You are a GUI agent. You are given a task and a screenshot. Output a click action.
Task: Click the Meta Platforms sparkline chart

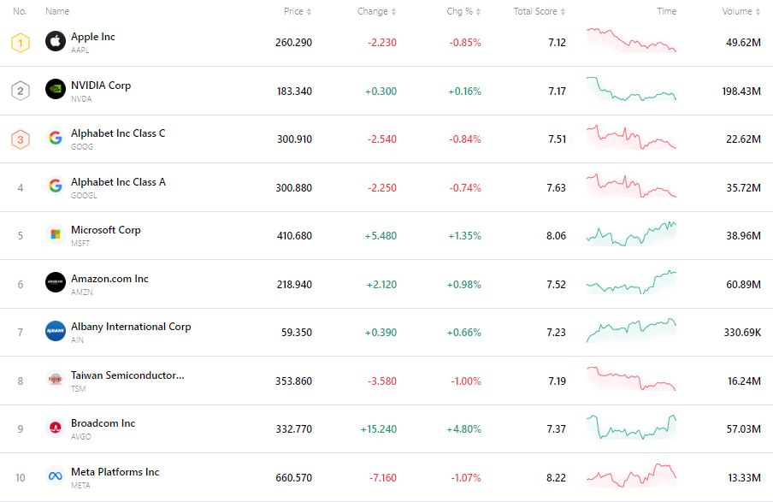pos(632,477)
